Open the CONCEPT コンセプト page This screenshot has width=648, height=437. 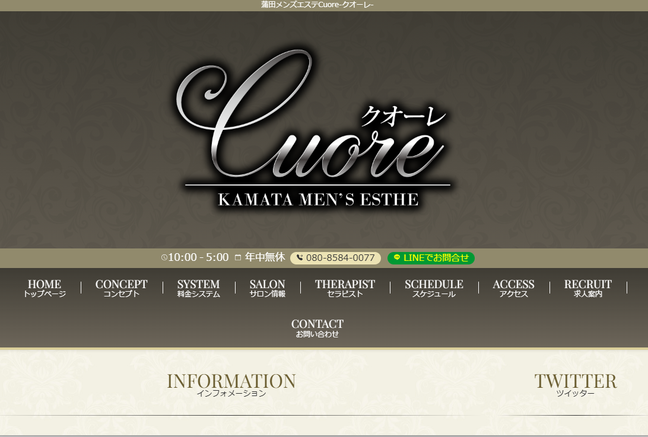pyautogui.click(x=121, y=288)
